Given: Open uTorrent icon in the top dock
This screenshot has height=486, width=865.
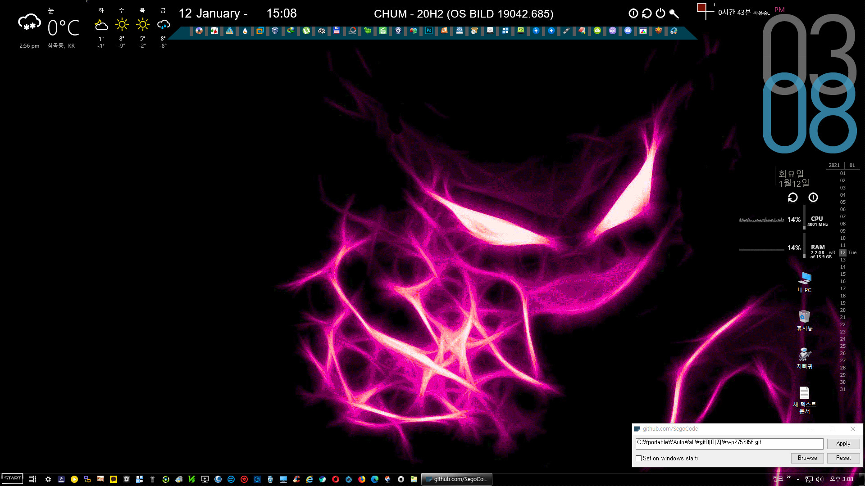Looking at the screenshot, I should tap(306, 31).
